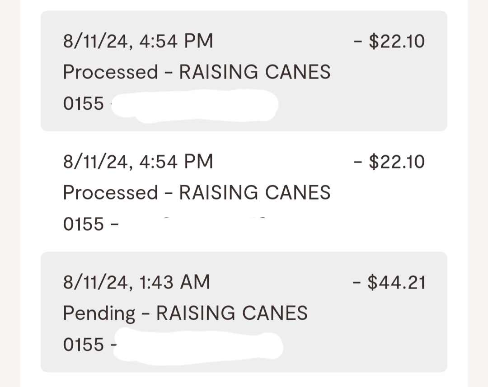Click the $22.10 amount in the gray-shaded processed row

[389, 42]
